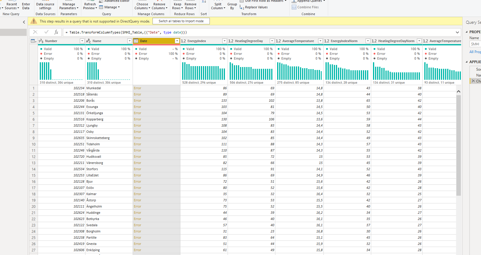Screen dimensions: 481x255
Task: Click the 1.2 type icon of EnergyIndexNorm column
Action: tap(327, 41)
